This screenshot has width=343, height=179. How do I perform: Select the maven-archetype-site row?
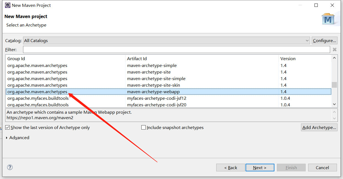[x=168, y=72]
